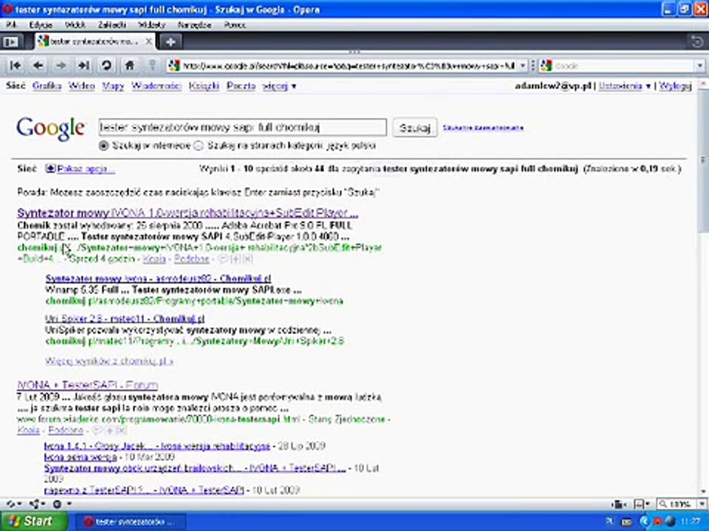Open 'Uni Spiker 2.8' Chomikuj result
709x531 pixels.
point(125,319)
